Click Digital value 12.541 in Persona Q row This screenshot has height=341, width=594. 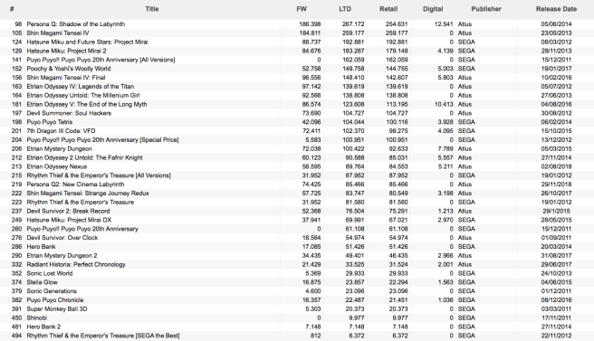[444, 24]
